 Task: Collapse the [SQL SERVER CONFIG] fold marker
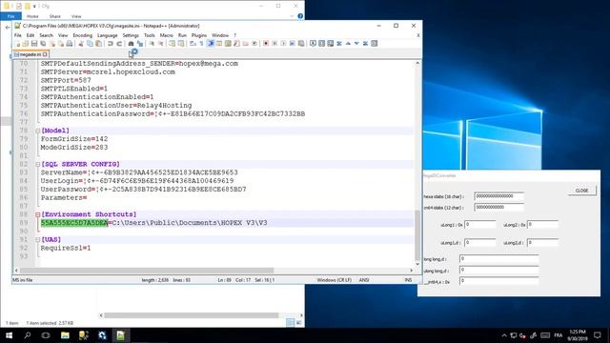[x=38, y=164]
